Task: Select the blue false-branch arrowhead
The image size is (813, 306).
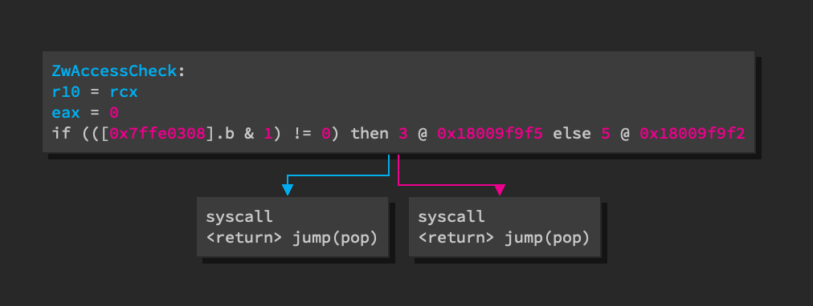Action: (x=288, y=190)
